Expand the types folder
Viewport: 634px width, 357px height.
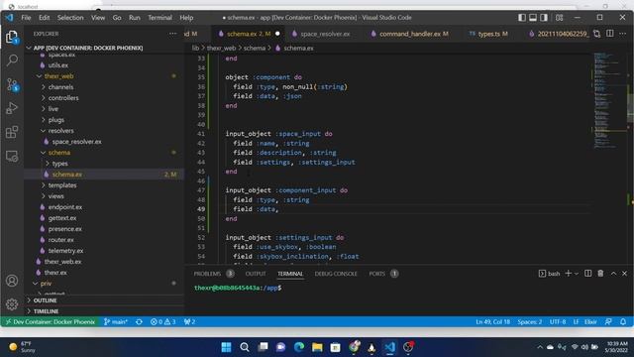point(48,164)
